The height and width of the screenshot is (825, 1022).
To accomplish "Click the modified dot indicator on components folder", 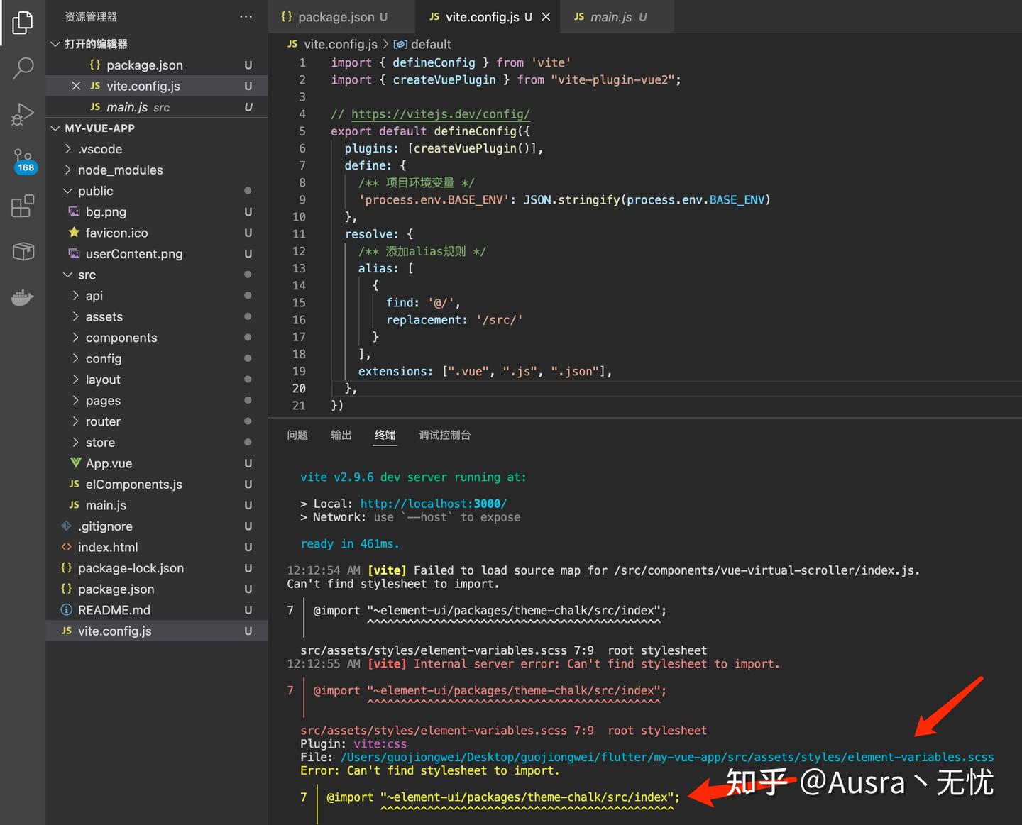I will click(247, 337).
